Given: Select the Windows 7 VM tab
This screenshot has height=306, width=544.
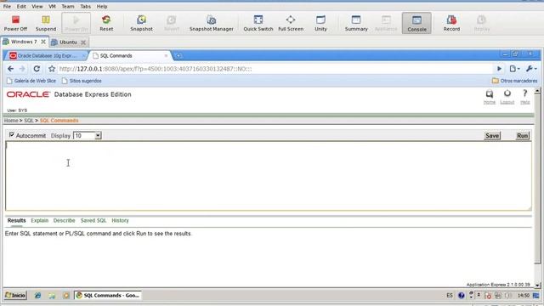Looking at the screenshot, I should 24,42.
